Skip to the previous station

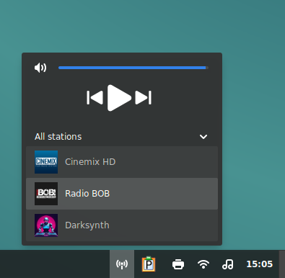pyautogui.click(x=95, y=97)
